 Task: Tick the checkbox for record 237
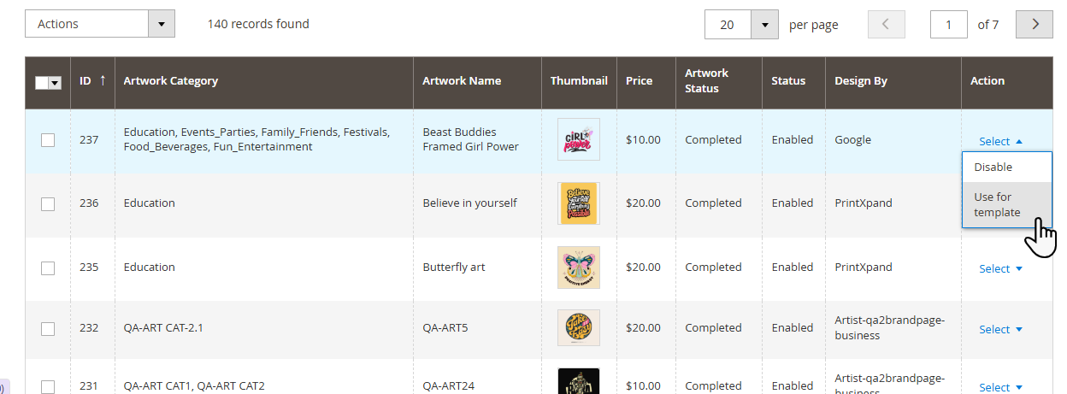point(48,140)
